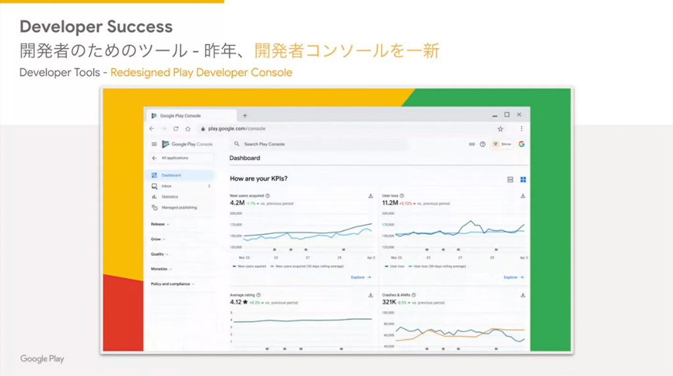Bookmark the page with the star icon
This screenshot has width=673, height=376.
(x=500, y=129)
